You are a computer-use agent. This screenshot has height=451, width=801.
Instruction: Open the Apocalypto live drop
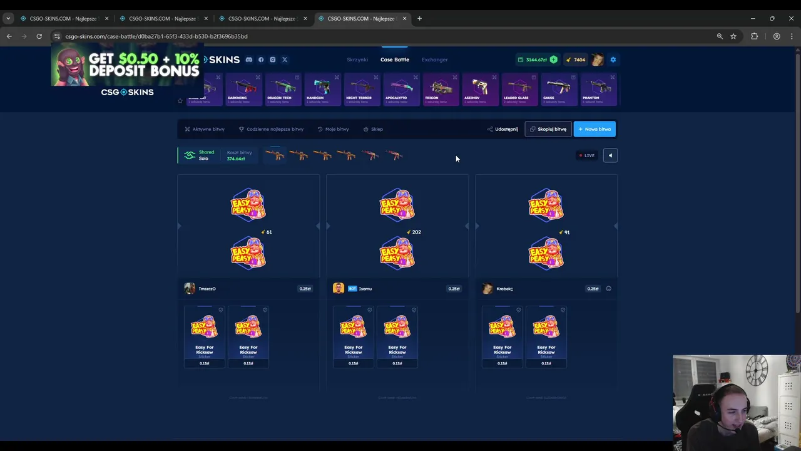402,89
